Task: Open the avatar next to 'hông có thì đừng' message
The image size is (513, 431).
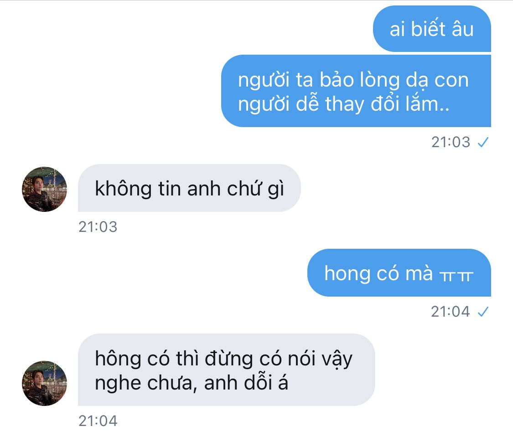Action: [45, 383]
